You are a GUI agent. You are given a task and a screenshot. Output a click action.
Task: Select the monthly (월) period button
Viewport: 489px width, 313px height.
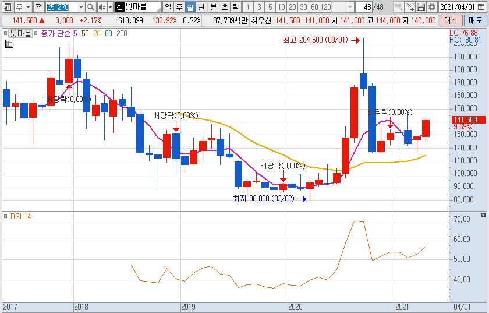[x=190, y=7]
